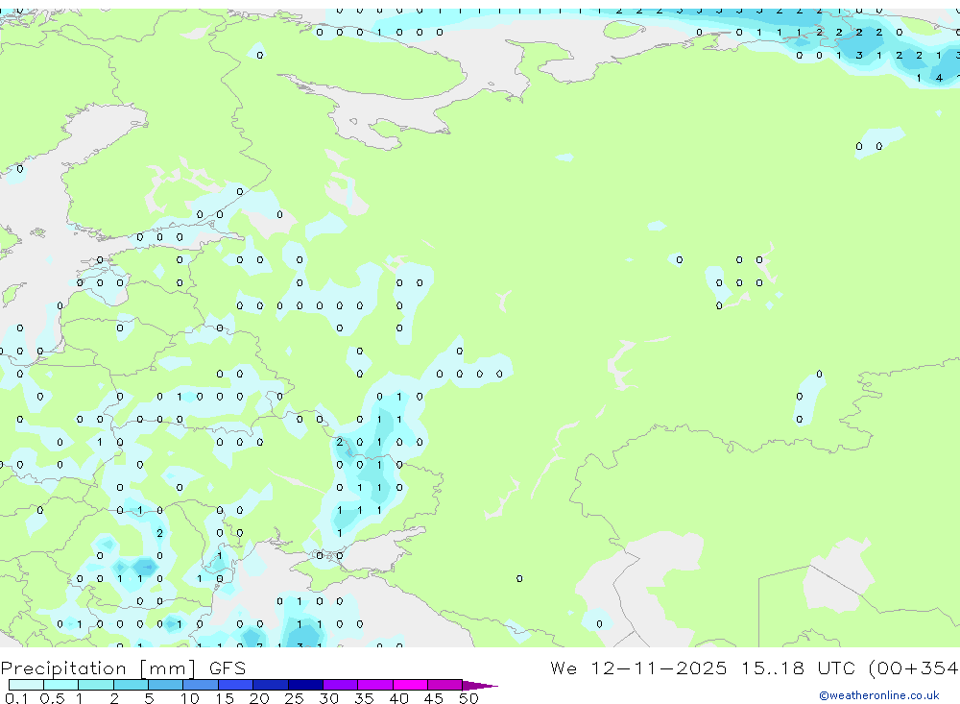Viewport: 960px width, 704px height.
Task: Click the 'Precipitation [mm] GFS' title
Action: (123, 668)
